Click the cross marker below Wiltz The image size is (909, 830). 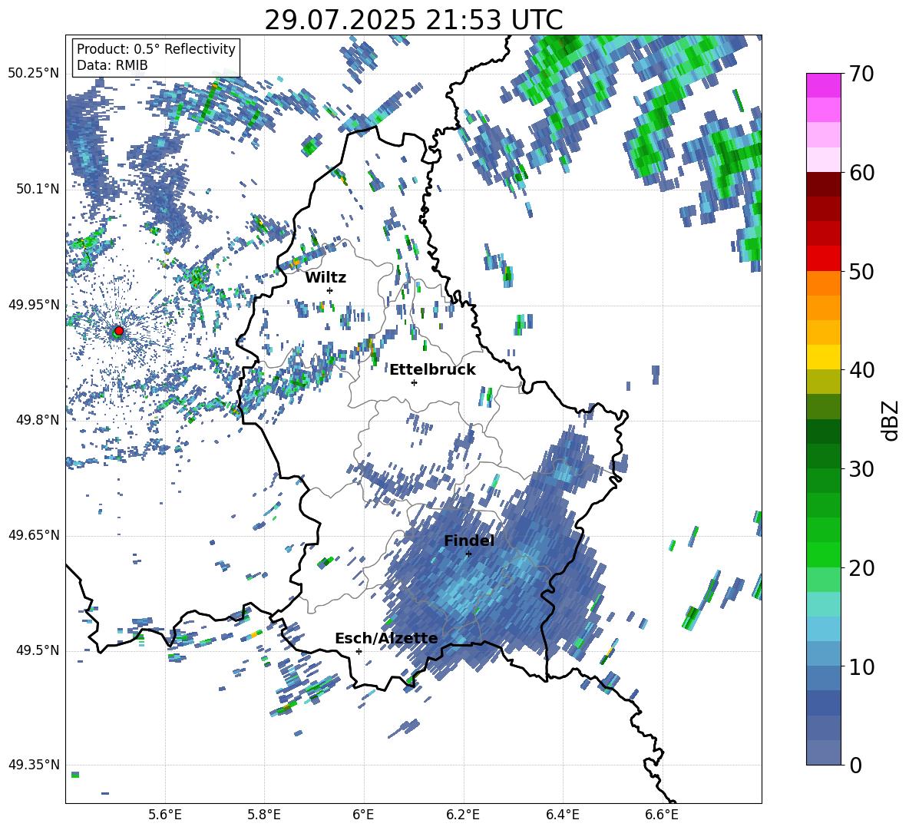tap(330, 290)
